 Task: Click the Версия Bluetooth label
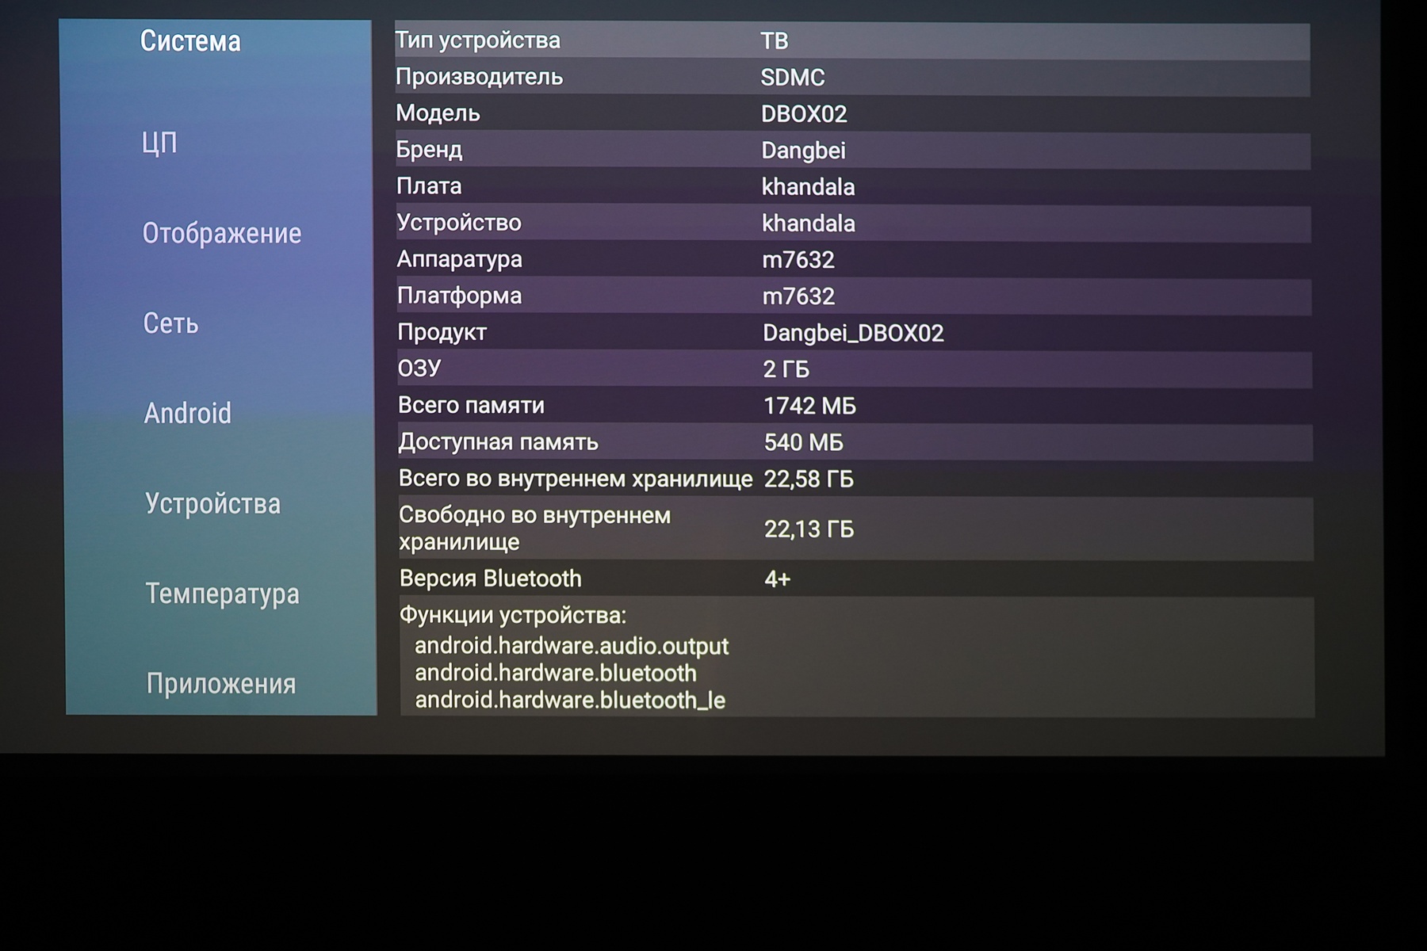(x=491, y=579)
